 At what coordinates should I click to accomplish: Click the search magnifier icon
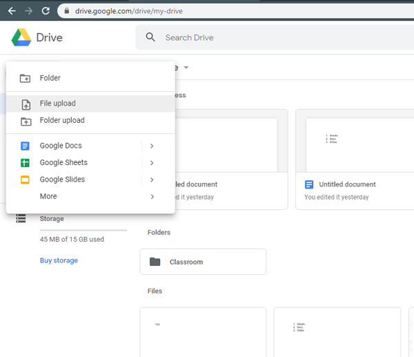point(150,37)
